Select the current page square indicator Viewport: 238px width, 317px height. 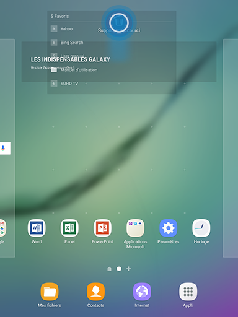(119, 269)
